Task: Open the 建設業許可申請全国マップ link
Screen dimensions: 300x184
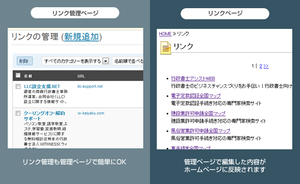Action: tap(198, 113)
